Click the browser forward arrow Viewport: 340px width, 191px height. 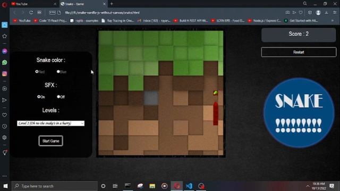coord(22,12)
